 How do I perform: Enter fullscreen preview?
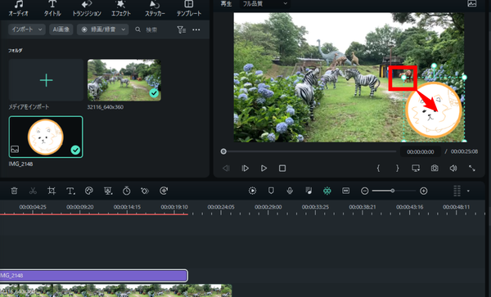pos(472,169)
